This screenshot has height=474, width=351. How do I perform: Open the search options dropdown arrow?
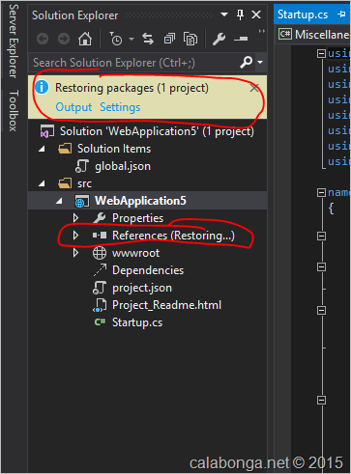[260, 62]
